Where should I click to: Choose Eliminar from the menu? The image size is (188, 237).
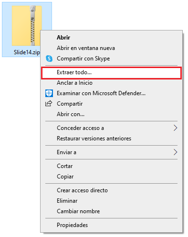point(111,201)
